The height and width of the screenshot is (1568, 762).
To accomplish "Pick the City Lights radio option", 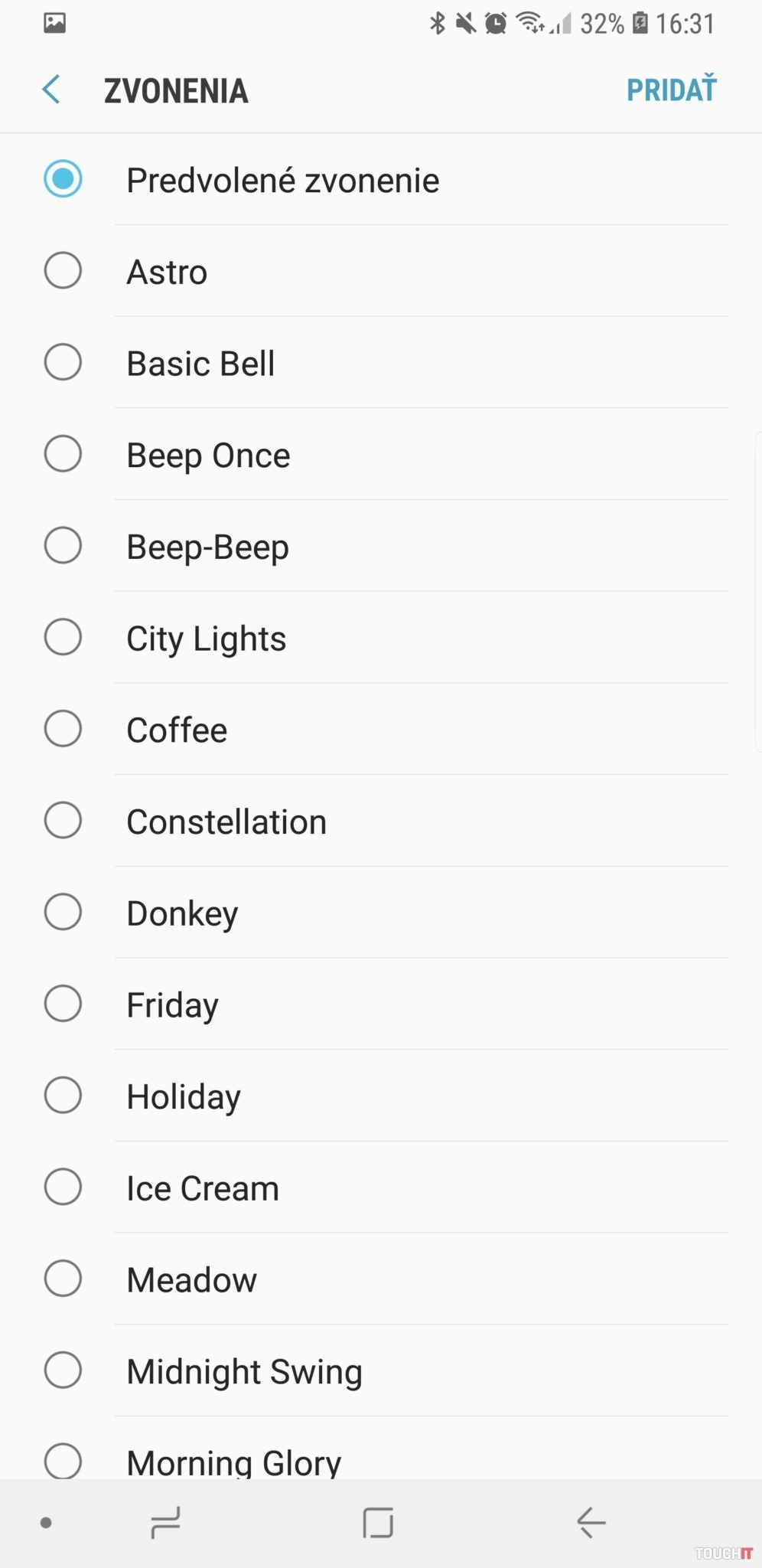I will tap(63, 637).
